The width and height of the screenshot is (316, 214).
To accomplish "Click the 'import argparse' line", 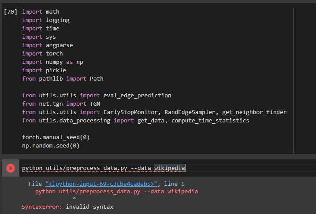I will click(48, 45).
